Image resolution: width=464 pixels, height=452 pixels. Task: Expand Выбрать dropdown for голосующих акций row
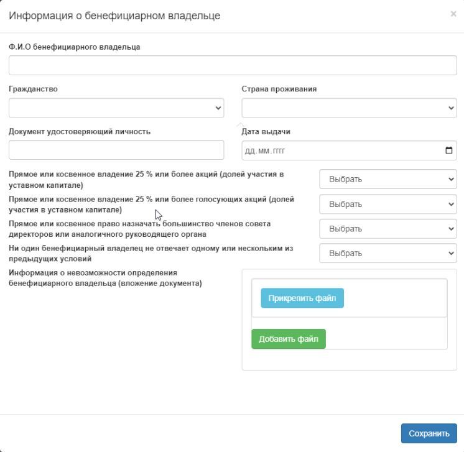388,204
